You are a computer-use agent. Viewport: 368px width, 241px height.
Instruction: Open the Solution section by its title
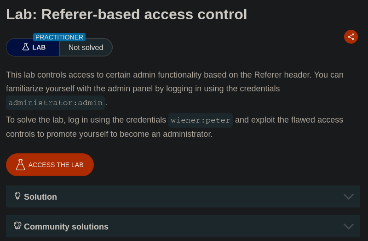pos(40,197)
